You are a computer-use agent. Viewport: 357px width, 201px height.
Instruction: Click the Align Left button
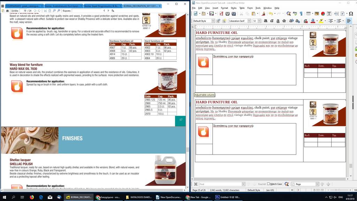click(x=349, y=21)
